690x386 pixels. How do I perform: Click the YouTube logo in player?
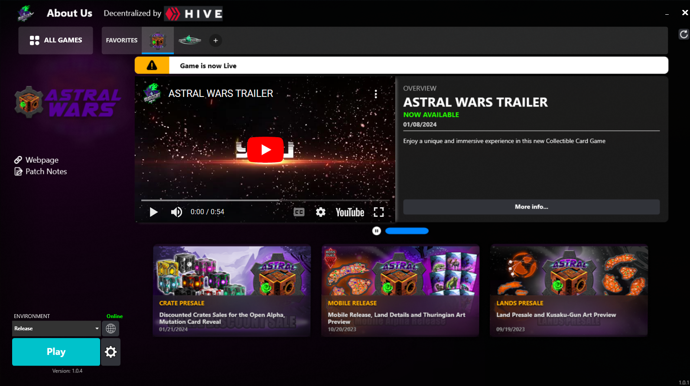tap(350, 212)
